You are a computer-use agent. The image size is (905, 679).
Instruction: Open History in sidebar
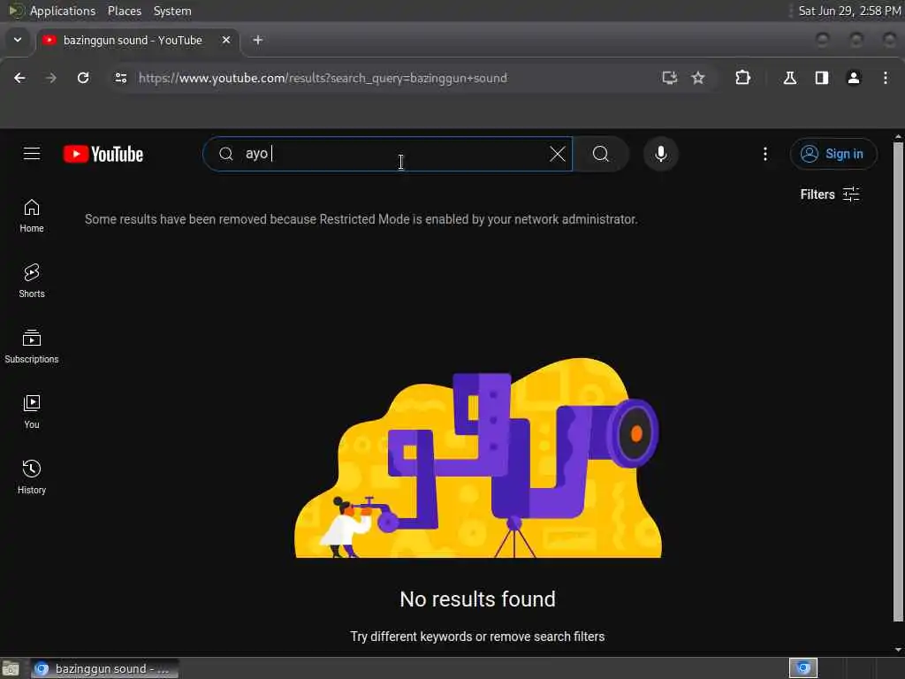pyautogui.click(x=32, y=477)
